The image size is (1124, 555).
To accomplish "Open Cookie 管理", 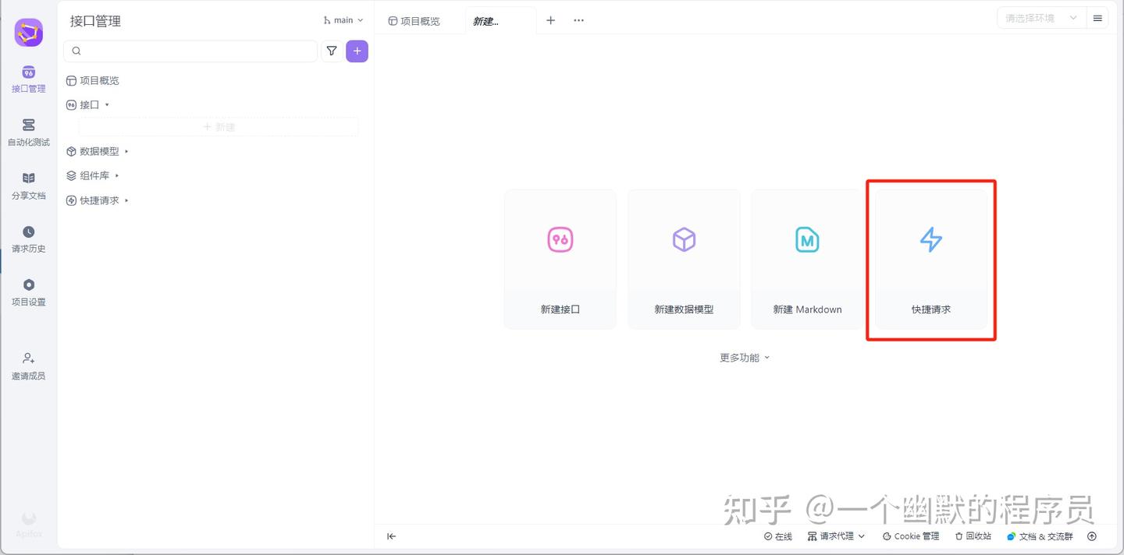I will [911, 536].
